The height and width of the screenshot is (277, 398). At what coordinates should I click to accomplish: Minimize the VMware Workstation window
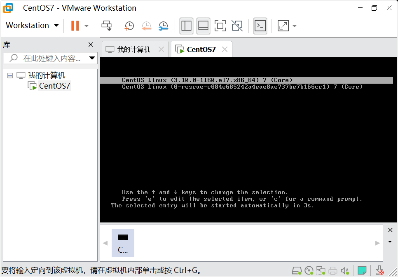click(360, 8)
